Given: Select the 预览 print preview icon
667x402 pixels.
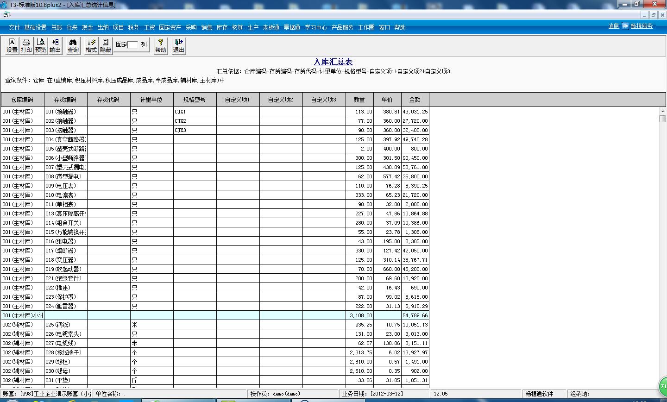Looking at the screenshot, I should (40, 45).
